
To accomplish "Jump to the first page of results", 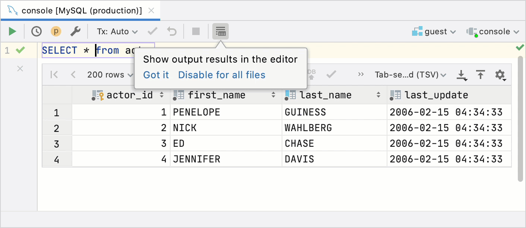I will 54,75.
